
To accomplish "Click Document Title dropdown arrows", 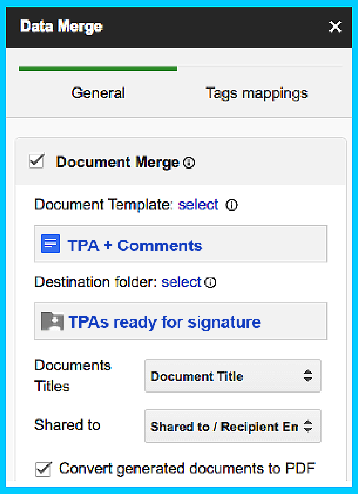I will click(x=308, y=376).
